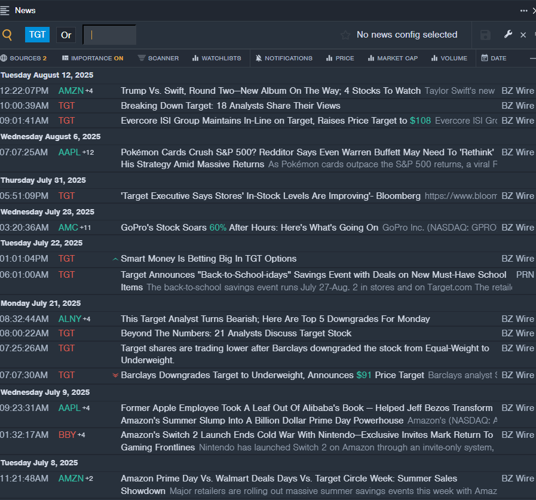Open 'This Target Analyst Turns Bearish' headline
Screen dimensions: 536x500
pyautogui.click(x=275, y=319)
